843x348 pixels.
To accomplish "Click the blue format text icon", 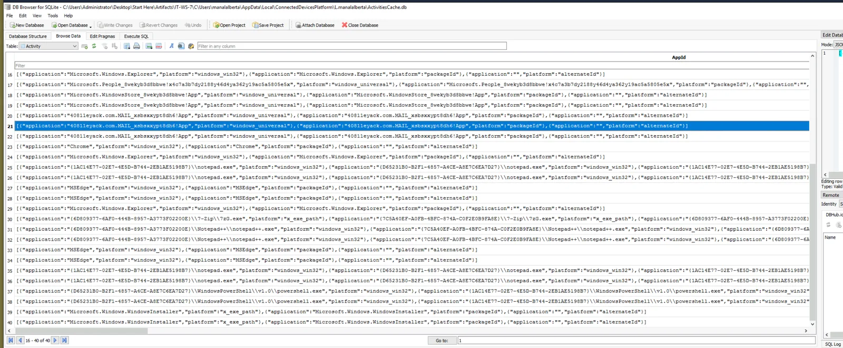I will (x=171, y=46).
